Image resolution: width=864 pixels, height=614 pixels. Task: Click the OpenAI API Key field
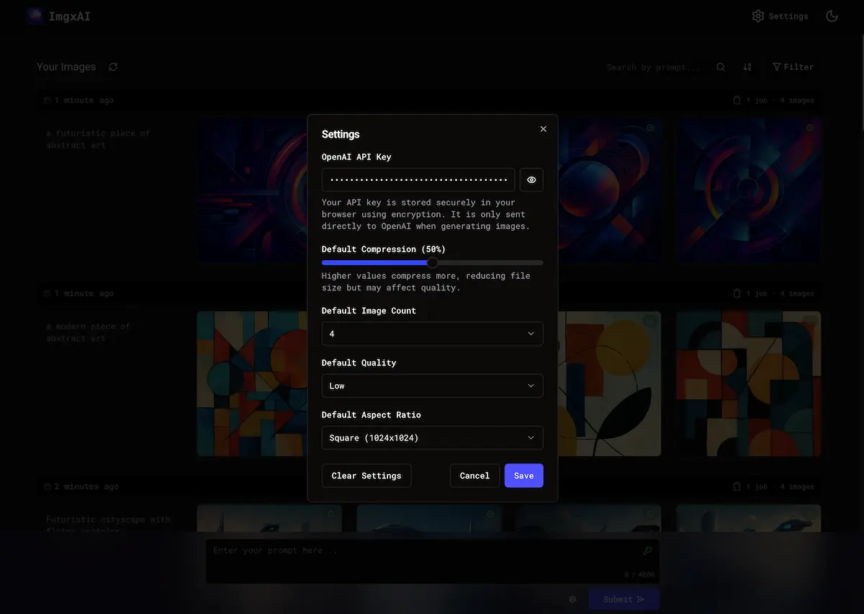coord(418,180)
